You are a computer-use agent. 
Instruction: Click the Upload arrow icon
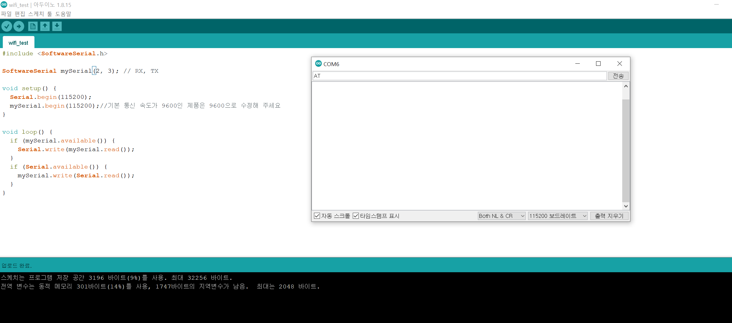(19, 26)
